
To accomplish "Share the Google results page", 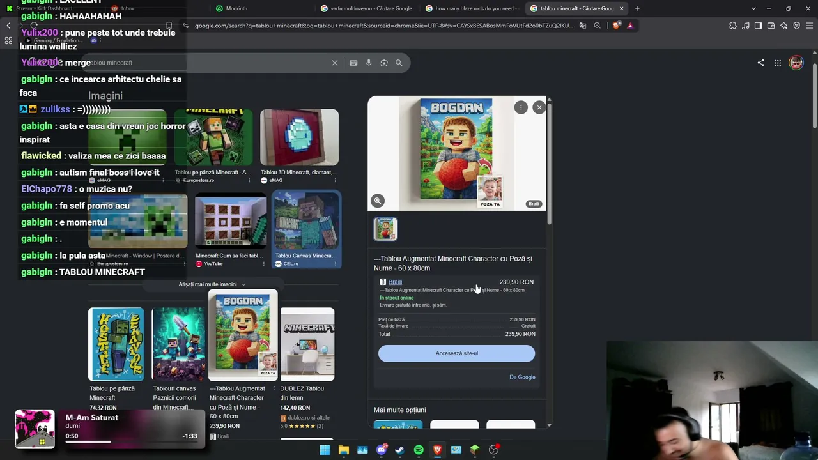I will click(760, 63).
